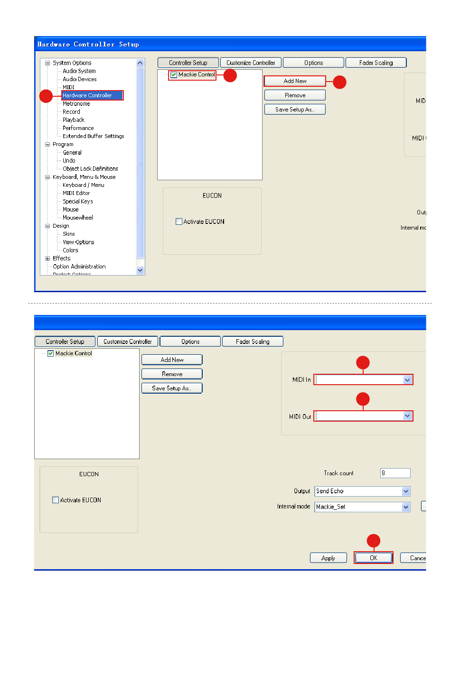Open the Options tab in lower dialog
451x683 pixels.
[190, 341]
